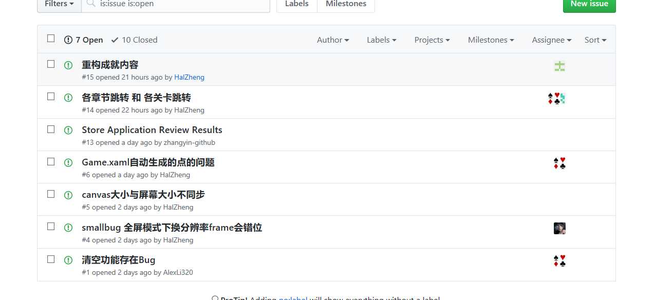This screenshot has height=300, width=654.
Task: Open issue Store Application Review Results
Action: tap(152, 130)
